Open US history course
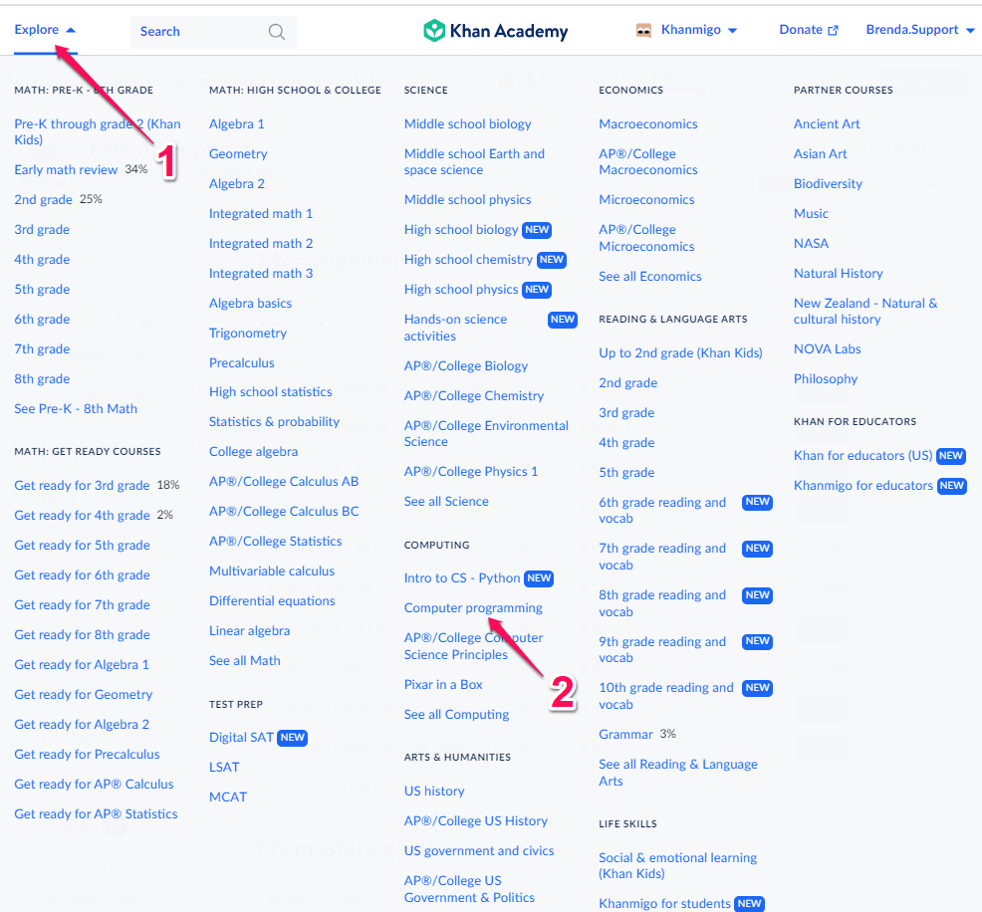The height and width of the screenshot is (912, 982). pos(434,791)
